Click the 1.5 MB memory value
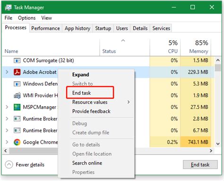The width and height of the screenshot is (224, 181). [200, 60]
